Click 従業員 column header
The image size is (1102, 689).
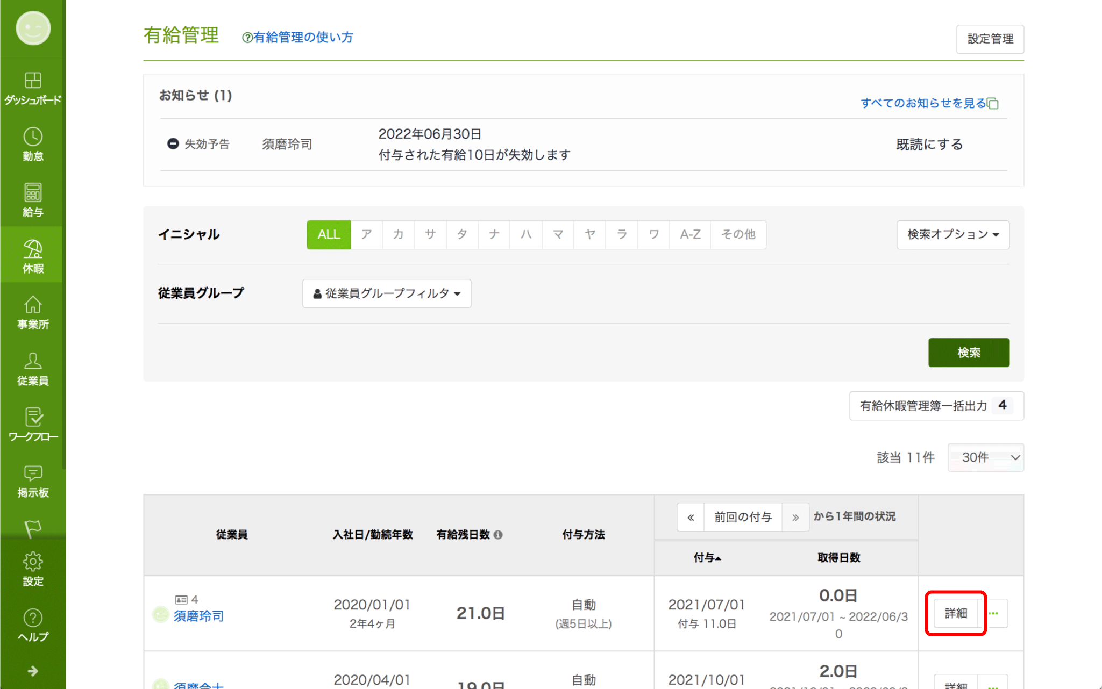click(232, 534)
